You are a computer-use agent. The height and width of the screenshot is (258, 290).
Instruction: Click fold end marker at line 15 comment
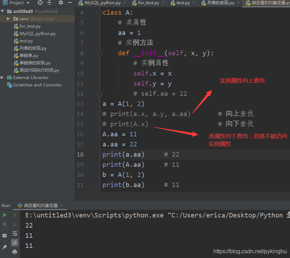point(100,124)
